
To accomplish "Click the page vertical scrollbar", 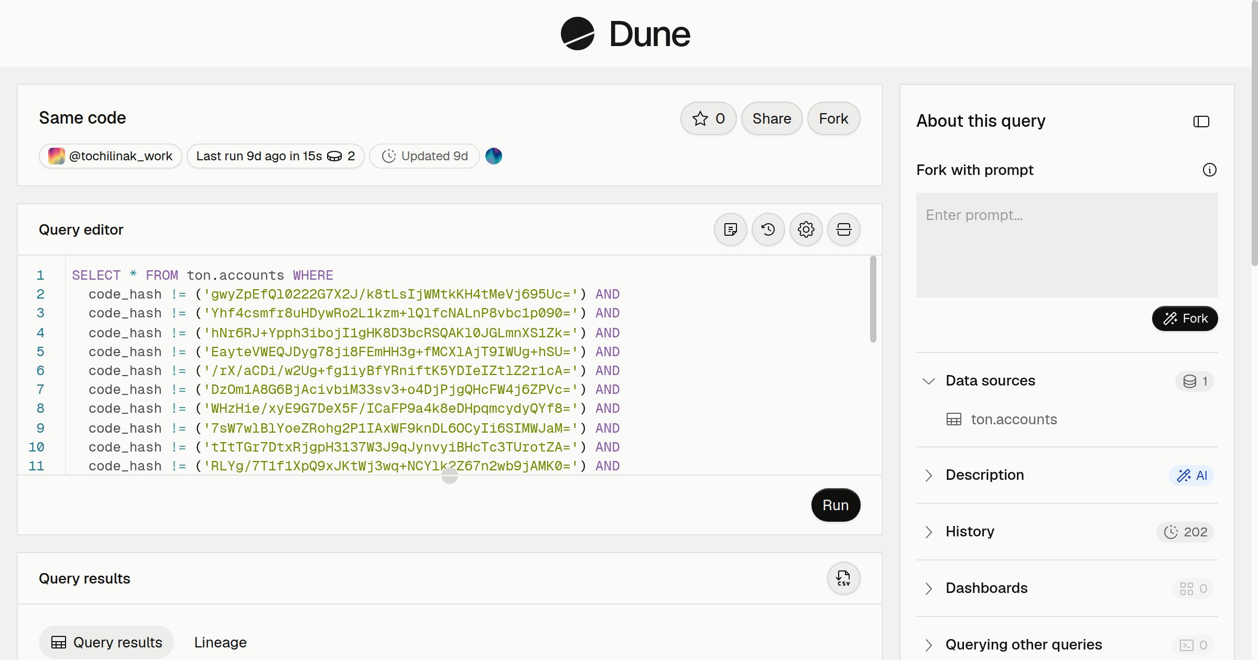I will click(1254, 133).
